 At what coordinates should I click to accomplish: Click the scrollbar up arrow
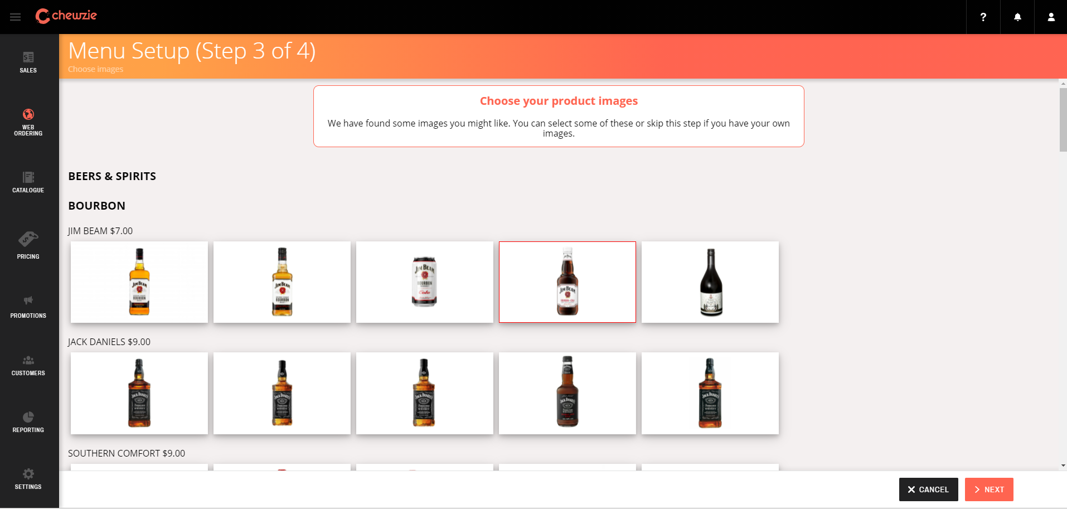pyautogui.click(x=1063, y=83)
